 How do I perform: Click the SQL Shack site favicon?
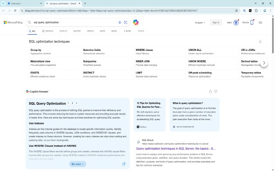pyautogui.click(x=138, y=142)
